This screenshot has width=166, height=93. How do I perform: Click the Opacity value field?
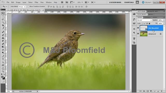pyautogui.click(x=160, y=20)
